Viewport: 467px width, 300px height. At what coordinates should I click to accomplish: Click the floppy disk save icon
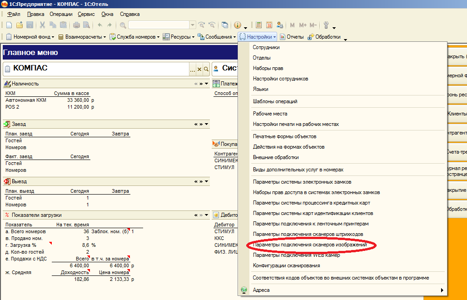tap(30, 25)
